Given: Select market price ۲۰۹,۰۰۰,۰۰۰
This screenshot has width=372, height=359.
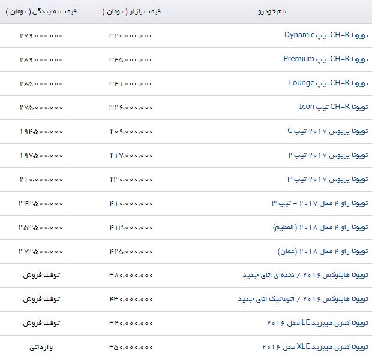Looking at the screenshot, I should coord(131,131).
